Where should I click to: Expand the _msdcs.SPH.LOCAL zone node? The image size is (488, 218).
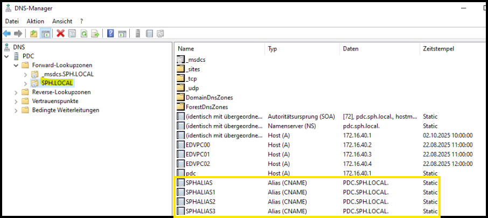(25, 74)
